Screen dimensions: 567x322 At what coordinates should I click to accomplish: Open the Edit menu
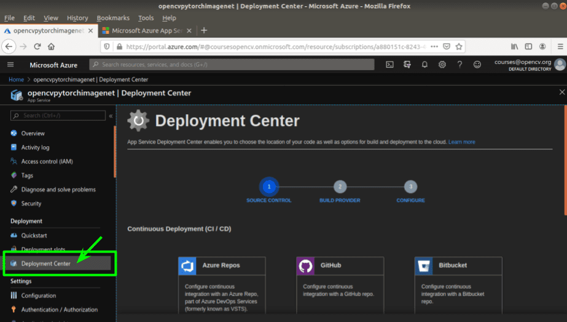coord(29,18)
